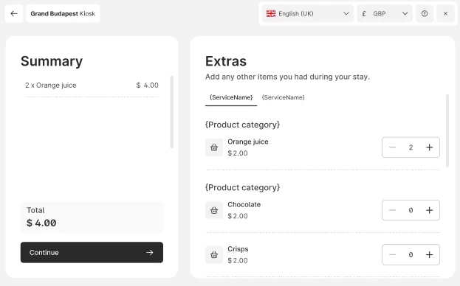Click the Grand Budapest Kiosk label

[x=63, y=13]
